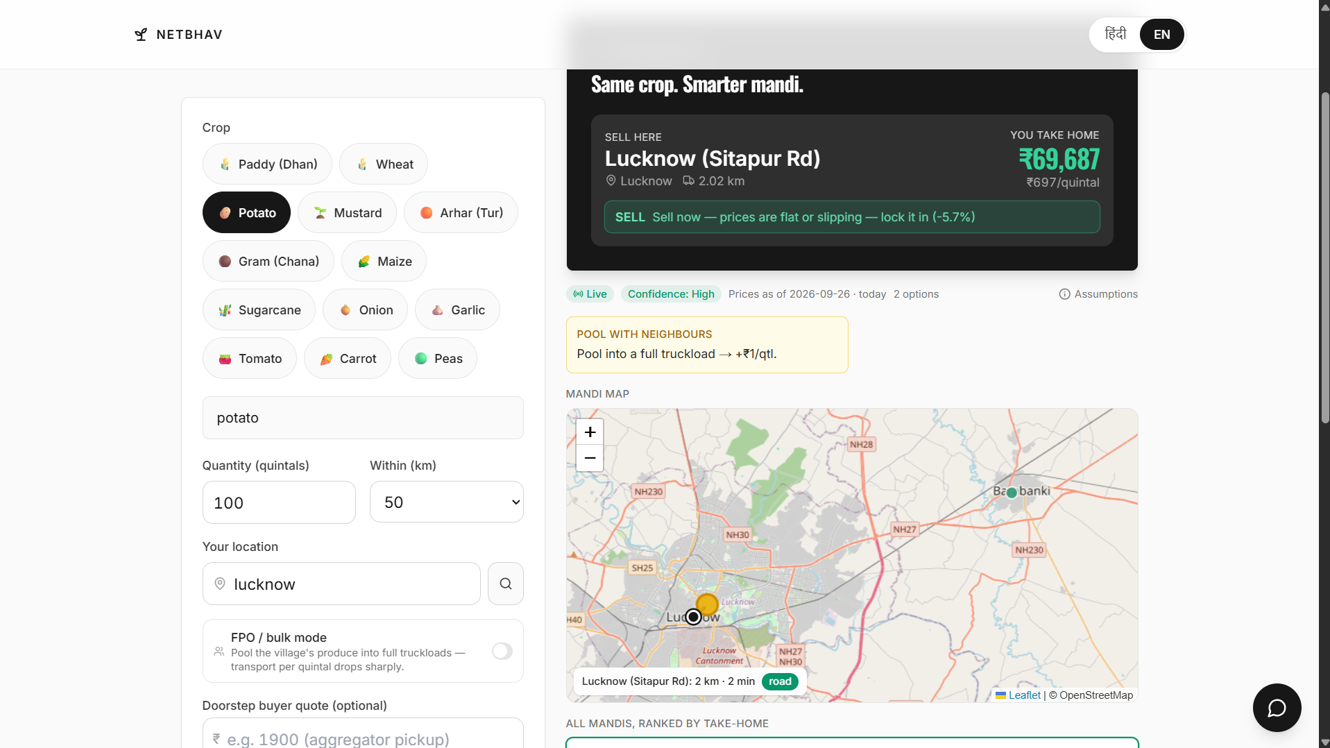Open the Assumptions link
Image resolution: width=1330 pixels, height=748 pixels.
click(1099, 294)
